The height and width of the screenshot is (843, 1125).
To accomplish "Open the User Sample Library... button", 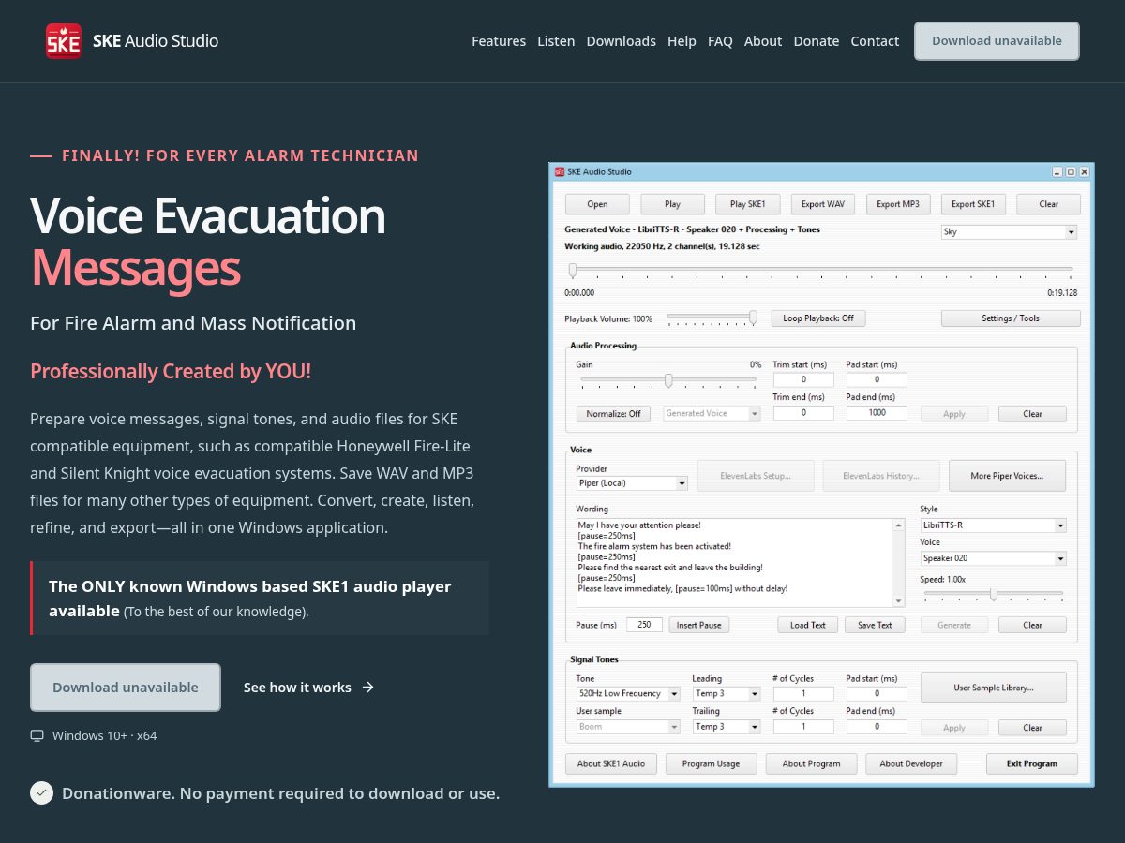I will click(x=994, y=688).
